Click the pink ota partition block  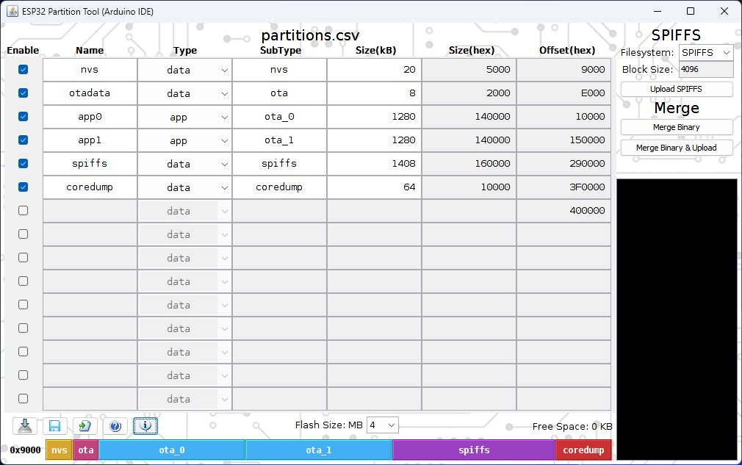click(x=86, y=450)
